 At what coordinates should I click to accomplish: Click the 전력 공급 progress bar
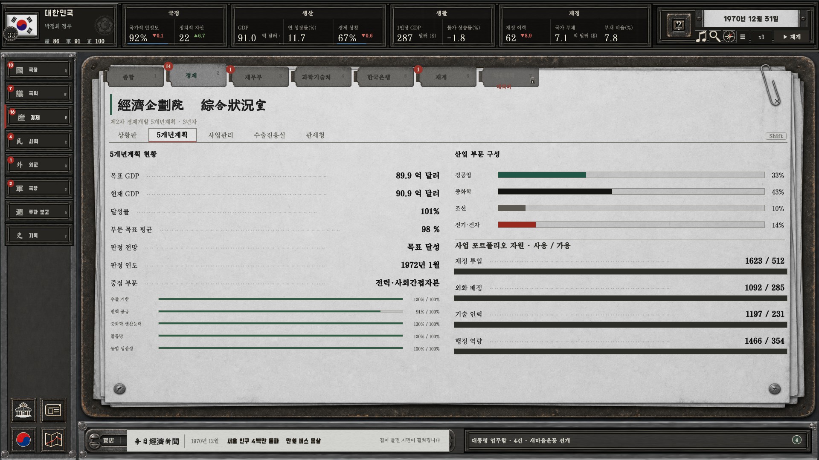280,311
